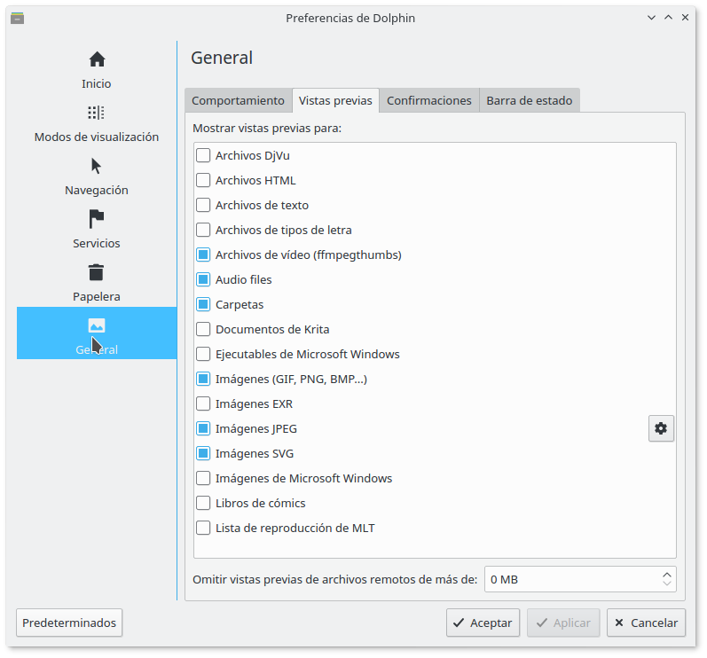Image resolution: width=707 pixels, height=658 pixels.
Task: Decrease remote file size limit with down arrow
Action: coord(666,584)
